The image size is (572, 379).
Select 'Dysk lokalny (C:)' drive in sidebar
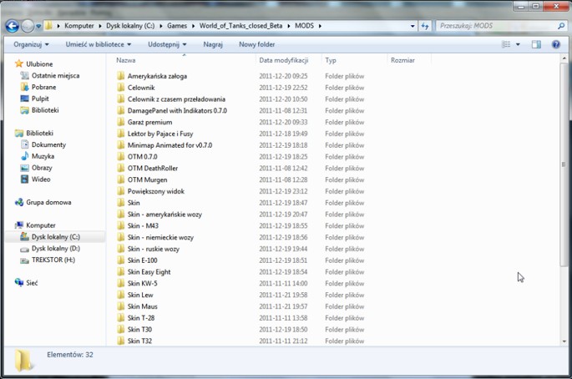tap(55, 237)
